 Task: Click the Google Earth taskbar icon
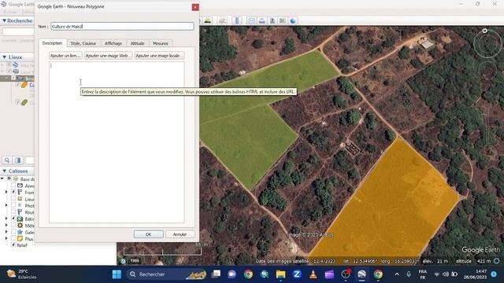(361, 274)
